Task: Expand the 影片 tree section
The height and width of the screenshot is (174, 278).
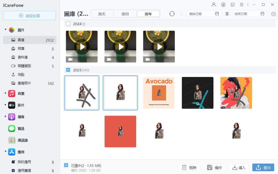Action: (6, 105)
